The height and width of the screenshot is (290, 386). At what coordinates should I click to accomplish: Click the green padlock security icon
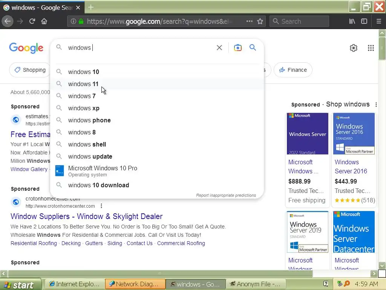point(81,21)
